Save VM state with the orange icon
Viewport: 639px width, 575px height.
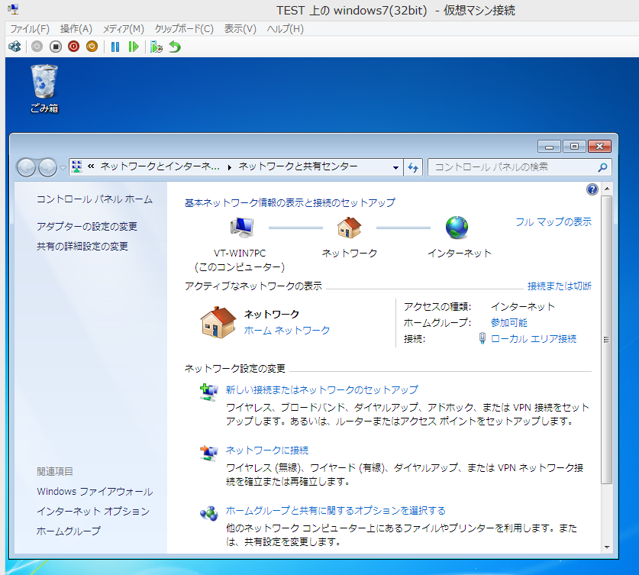point(92,47)
